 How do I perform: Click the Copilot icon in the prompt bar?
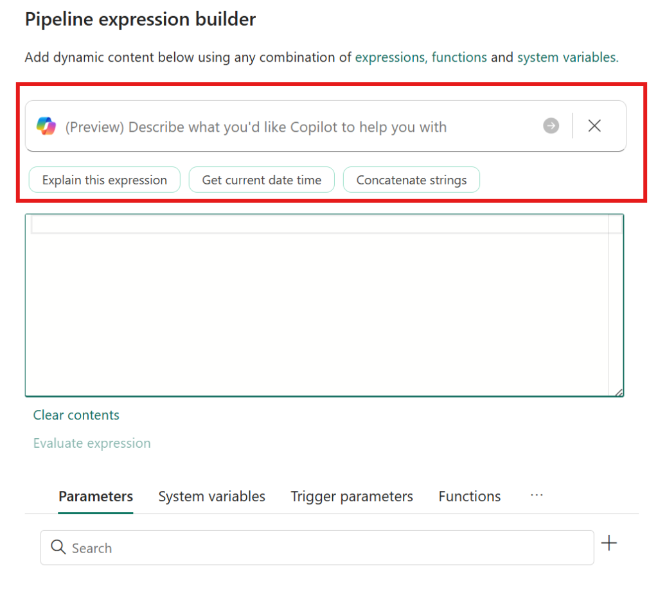pyautogui.click(x=45, y=126)
